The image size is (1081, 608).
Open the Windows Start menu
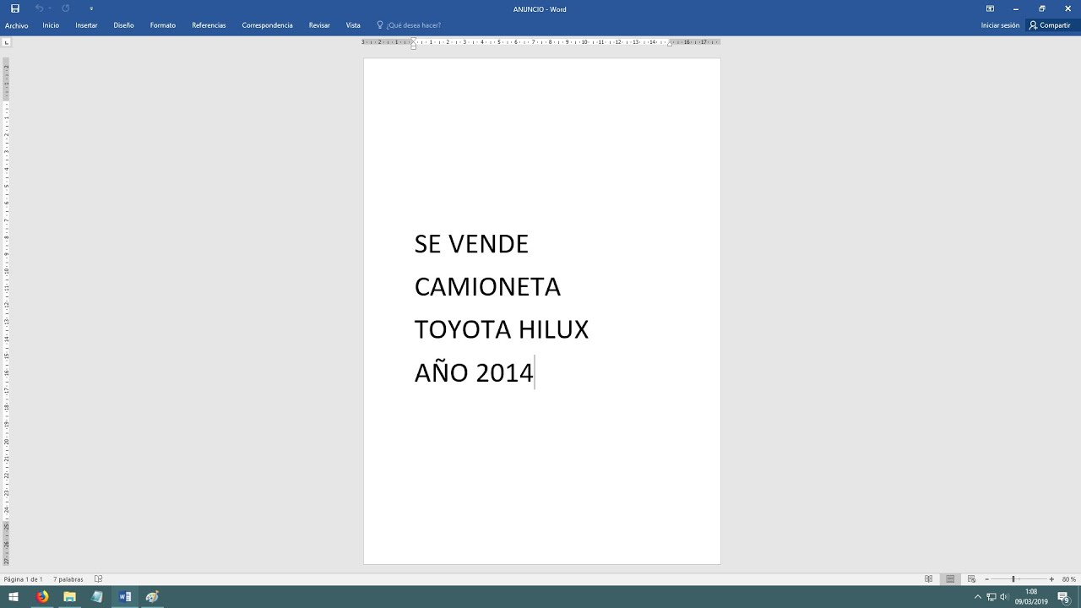tap(14, 597)
